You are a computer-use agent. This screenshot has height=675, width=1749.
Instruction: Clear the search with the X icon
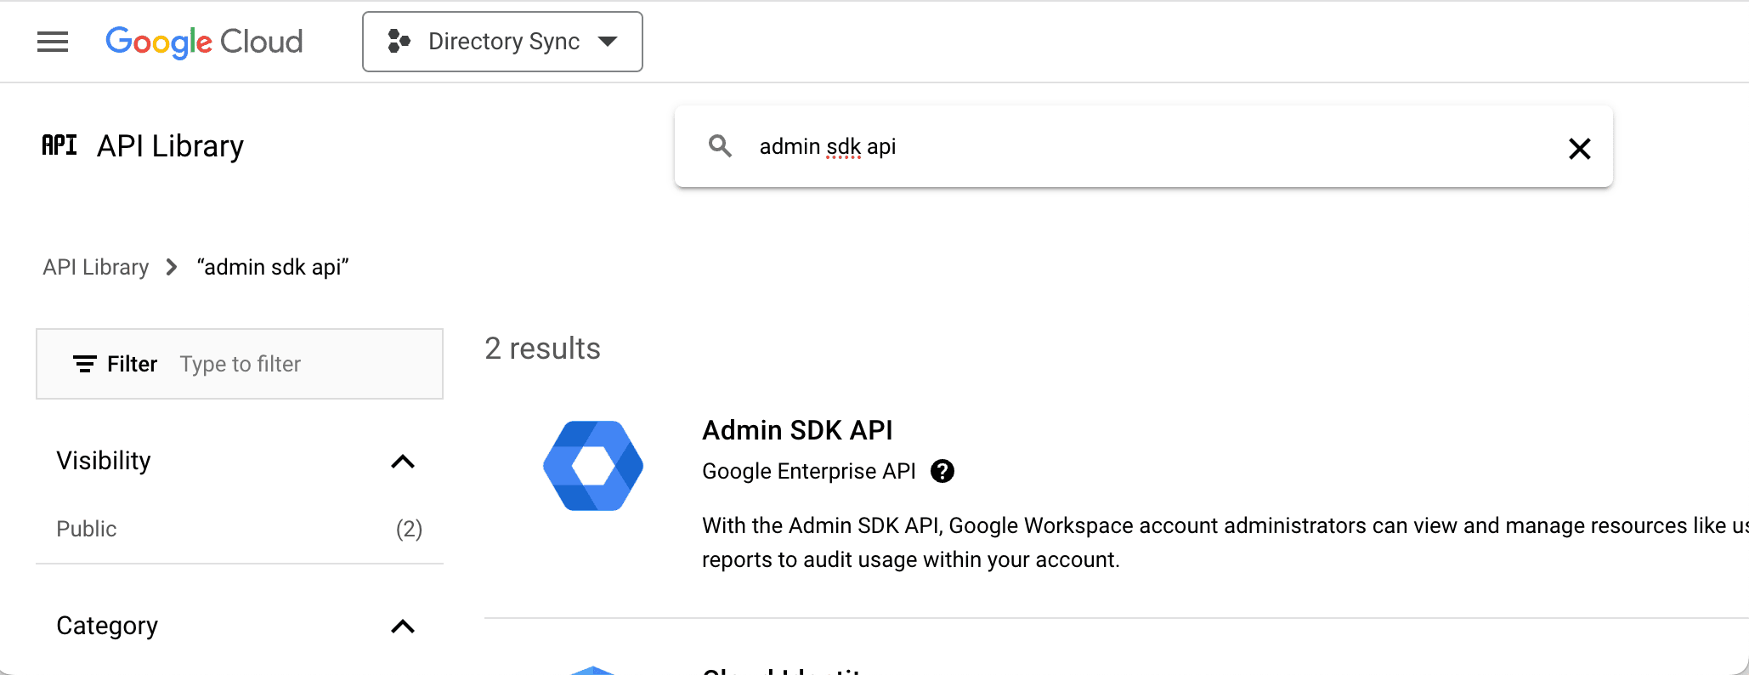[1579, 149]
